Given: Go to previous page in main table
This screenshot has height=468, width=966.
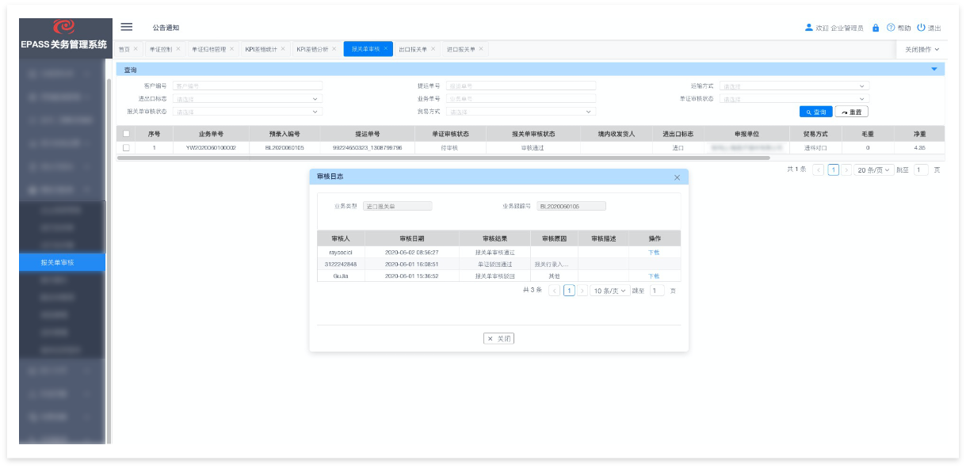Looking at the screenshot, I should (819, 169).
